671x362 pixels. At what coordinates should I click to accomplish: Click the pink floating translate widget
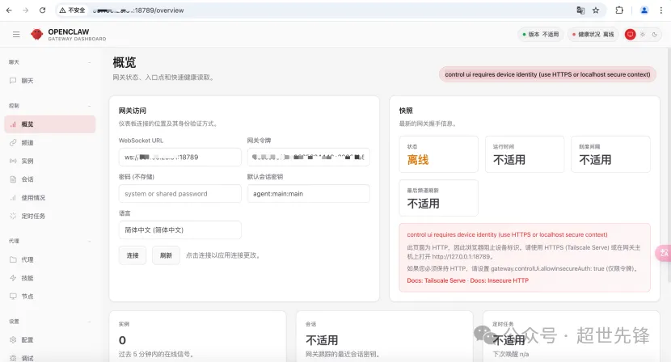click(663, 253)
